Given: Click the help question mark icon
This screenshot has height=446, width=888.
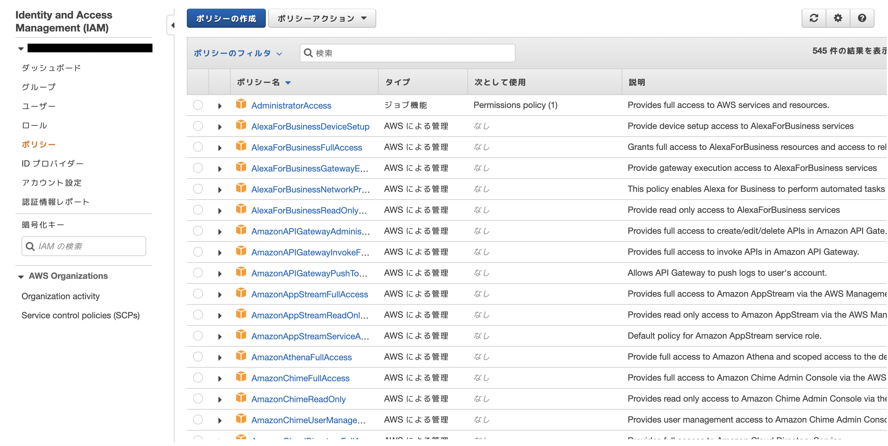Looking at the screenshot, I should [862, 18].
